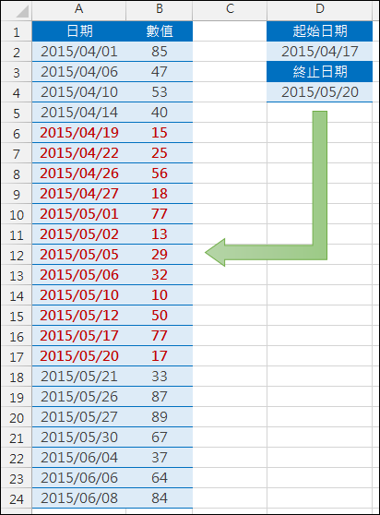Select cell with date 2015/04/06

[x=78, y=72]
